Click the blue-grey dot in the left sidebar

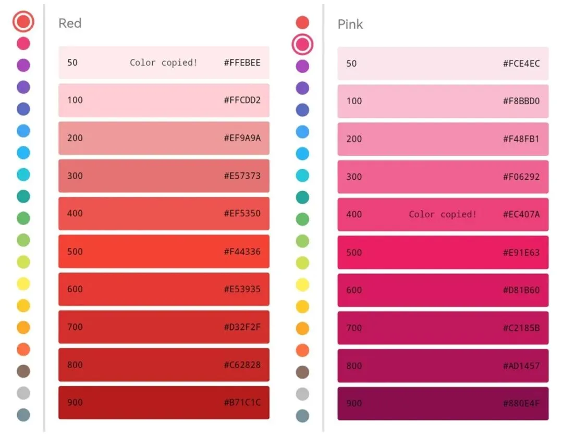coord(23,415)
